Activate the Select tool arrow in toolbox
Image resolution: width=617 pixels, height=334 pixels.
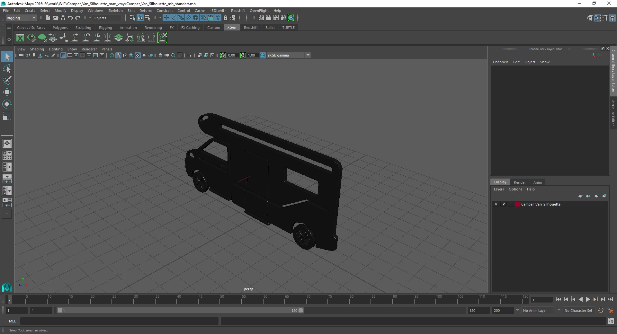coord(7,57)
